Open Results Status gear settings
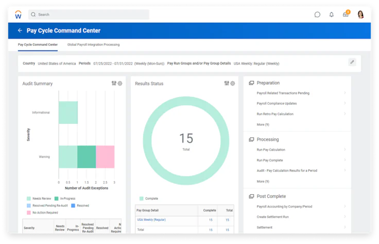 pos(233,83)
